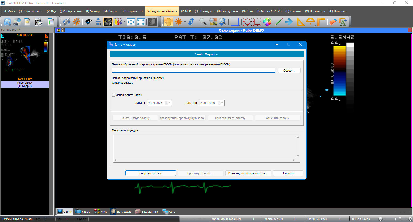This screenshot has height=222, width=413.
Task: Choose the green pencil draw tool
Action: click(x=279, y=22)
